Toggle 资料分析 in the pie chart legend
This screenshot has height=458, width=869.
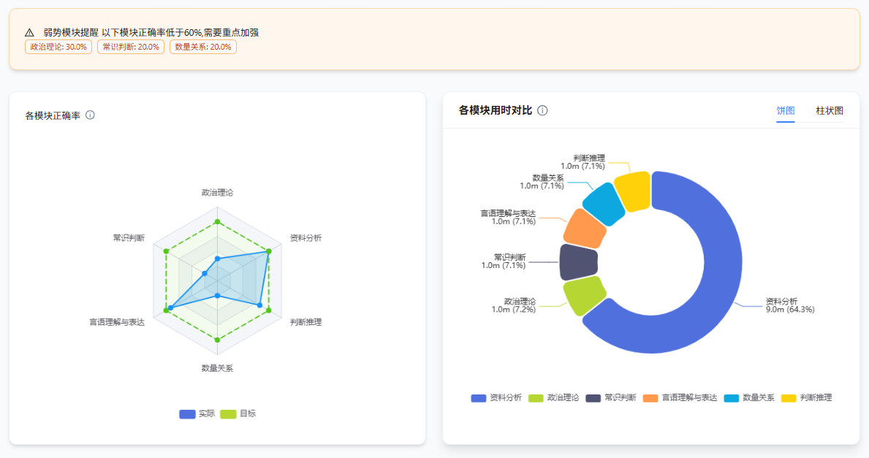click(497, 398)
